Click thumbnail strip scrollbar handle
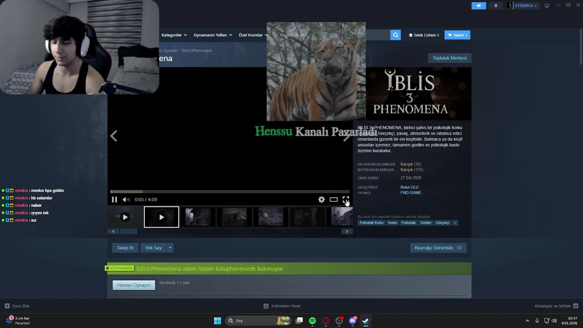 [x=128, y=231]
